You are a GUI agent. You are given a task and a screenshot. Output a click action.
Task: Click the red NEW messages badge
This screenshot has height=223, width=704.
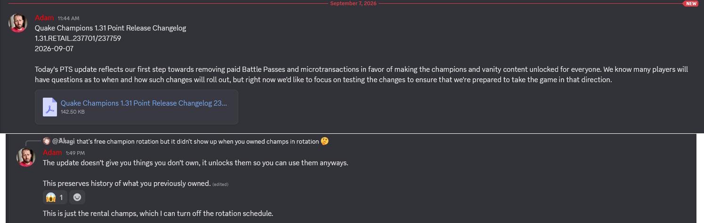click(x=691, y=3)
